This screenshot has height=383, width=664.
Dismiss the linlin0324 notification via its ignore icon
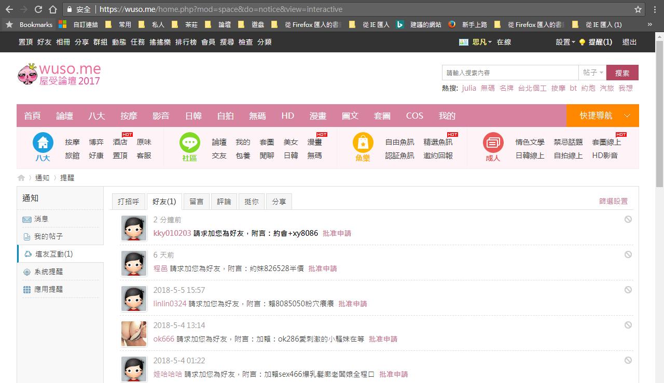click(628, 290)
